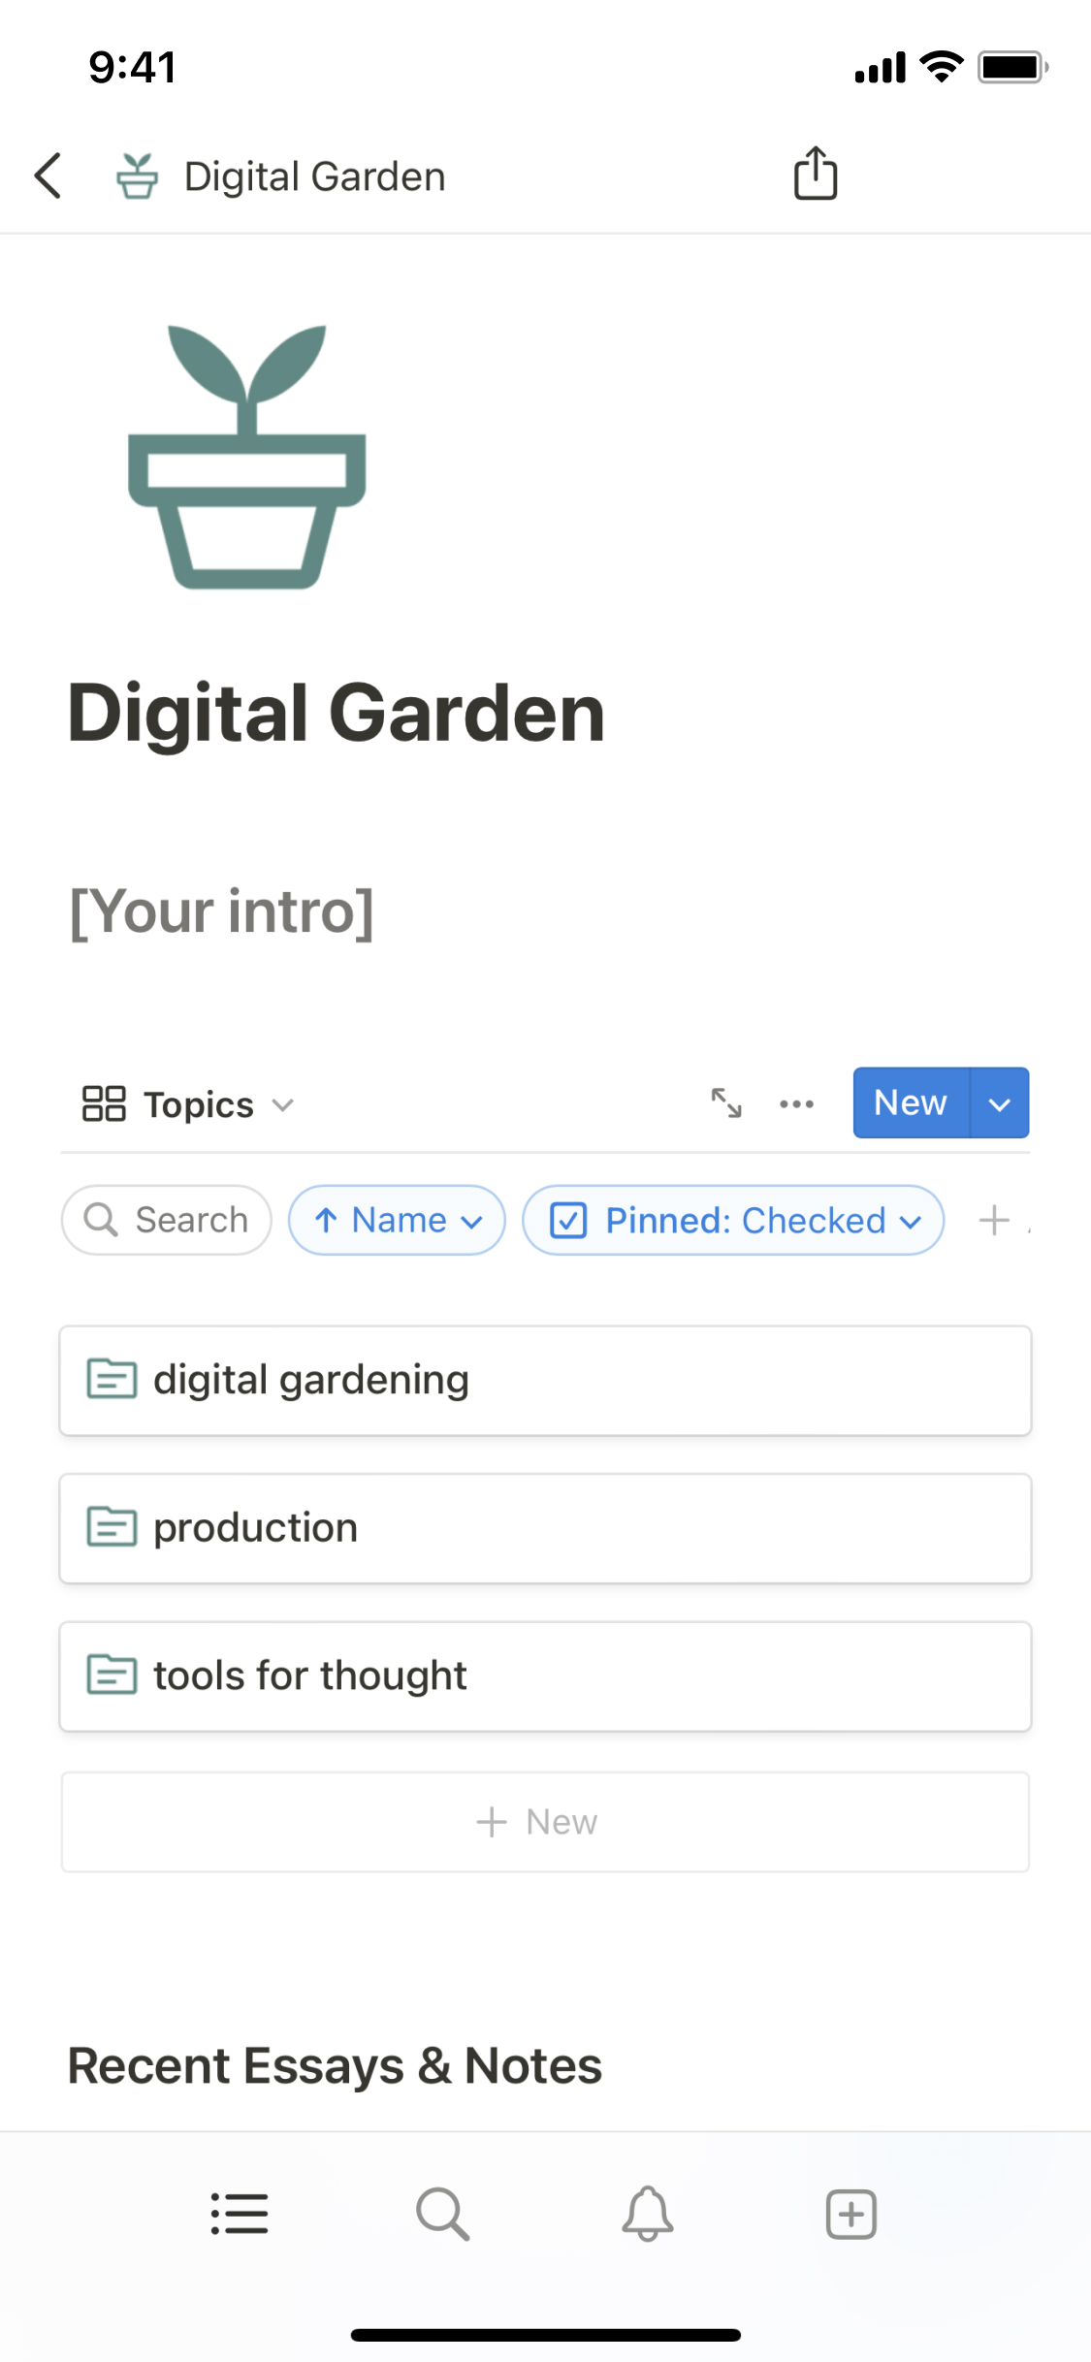
Task: Open the Name sort dropdown
Action: coord(397,1220)
